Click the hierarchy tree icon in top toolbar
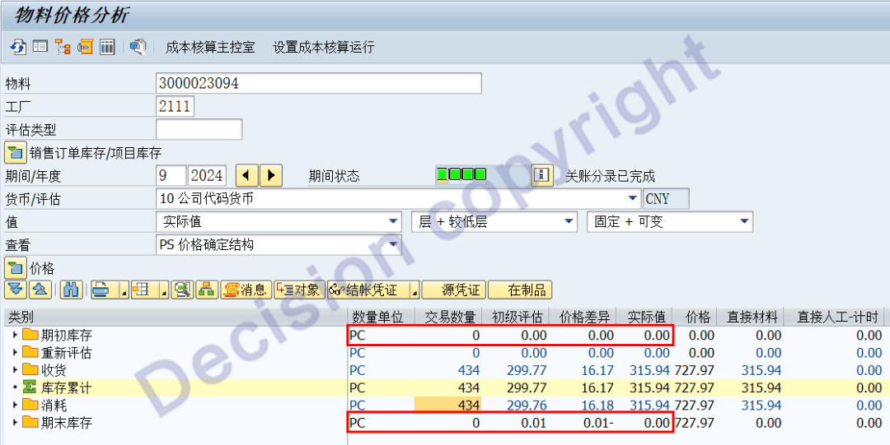Screen dimensions: 890x445 point(62,47)
